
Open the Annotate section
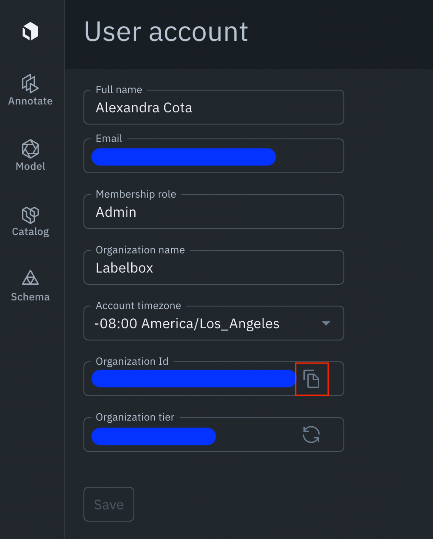pos(30,90)
